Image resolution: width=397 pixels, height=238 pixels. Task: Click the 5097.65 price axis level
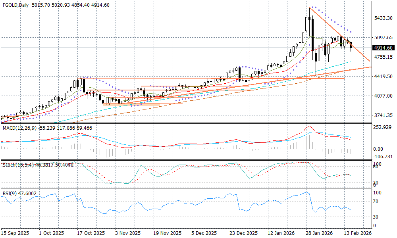coord(383,38)
